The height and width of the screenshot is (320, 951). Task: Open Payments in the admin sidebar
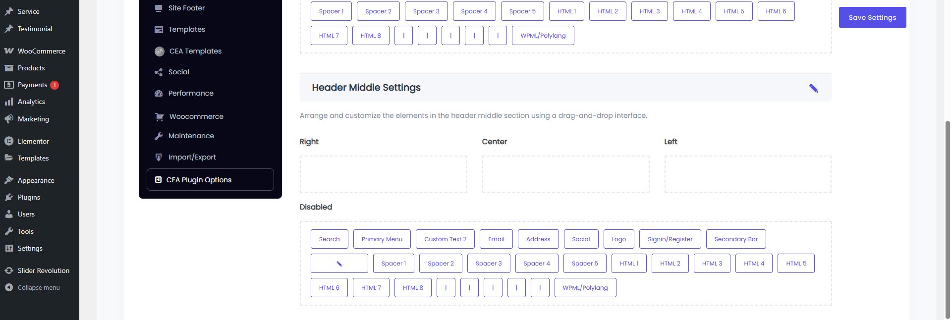point(32,85)
